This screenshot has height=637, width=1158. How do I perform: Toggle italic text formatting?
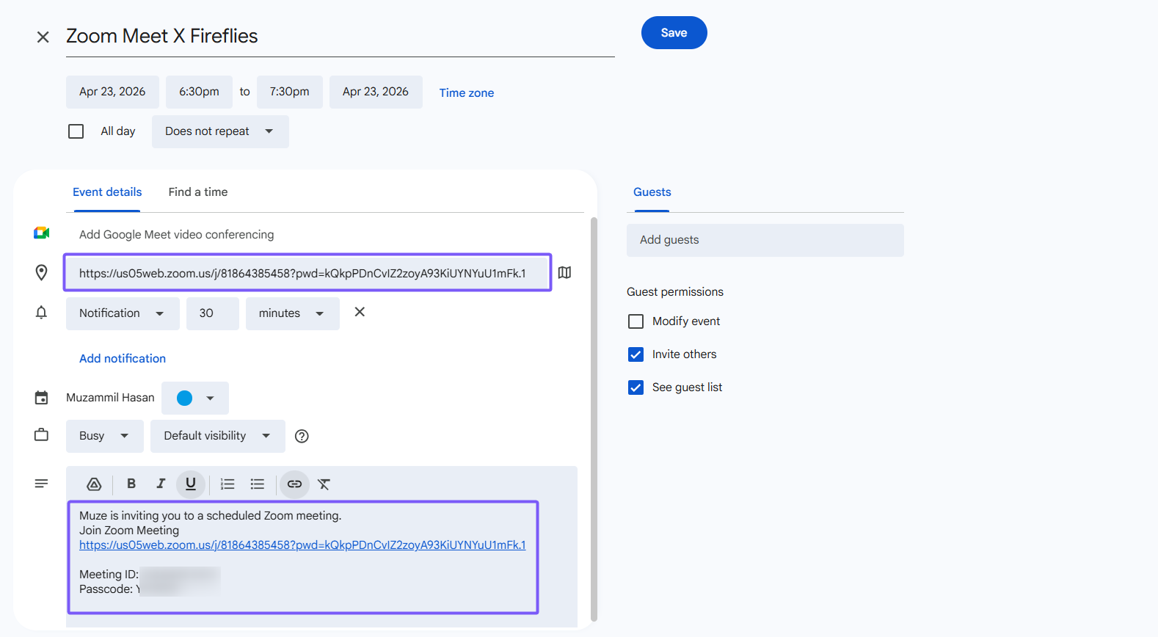pyautogui.click(x=161, y=484)
